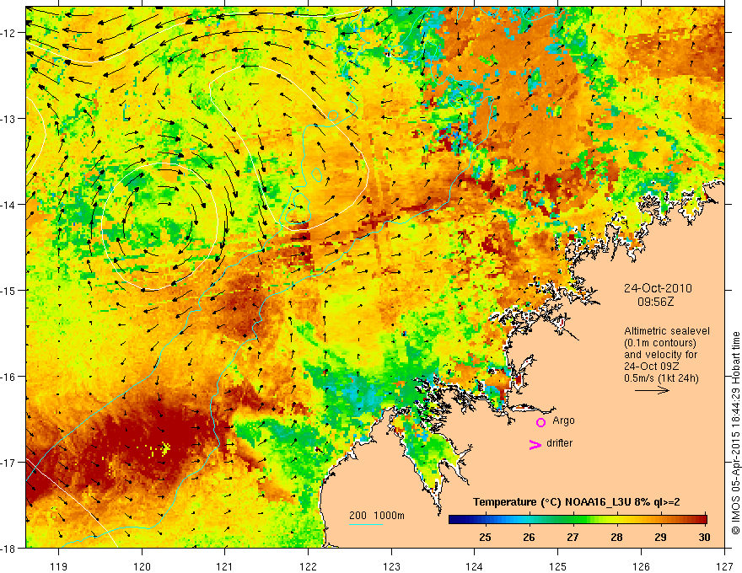
Task: Click colorbar tick label 26
Action: [x=529, y=537]
